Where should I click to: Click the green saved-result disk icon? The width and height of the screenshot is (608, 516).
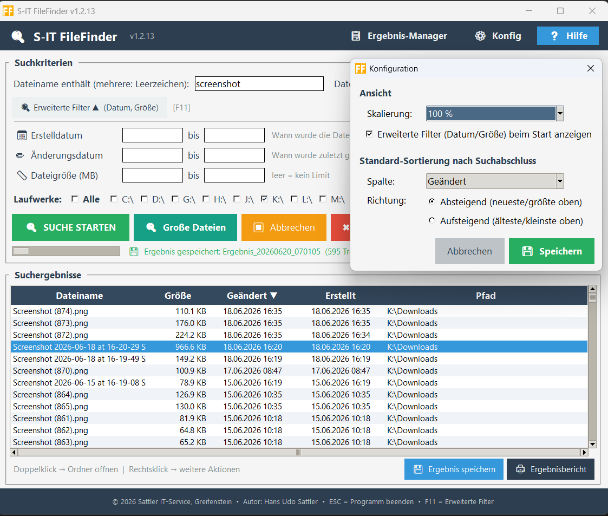click(x=134, y=252)
